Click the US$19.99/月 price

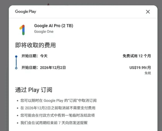(140, 67)
